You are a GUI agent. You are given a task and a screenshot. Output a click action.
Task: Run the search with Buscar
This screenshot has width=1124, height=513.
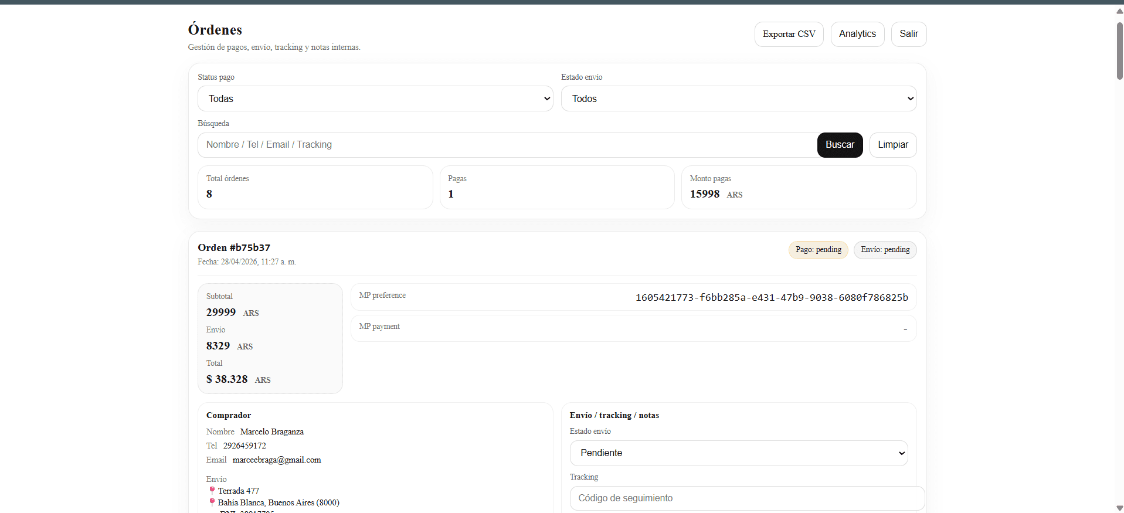pos(840,145)
